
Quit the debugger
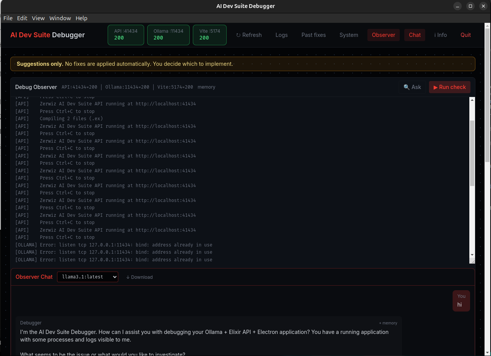(x=466, y=35)
